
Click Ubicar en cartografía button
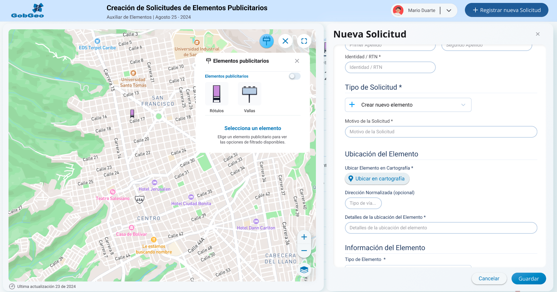[377, 179]
